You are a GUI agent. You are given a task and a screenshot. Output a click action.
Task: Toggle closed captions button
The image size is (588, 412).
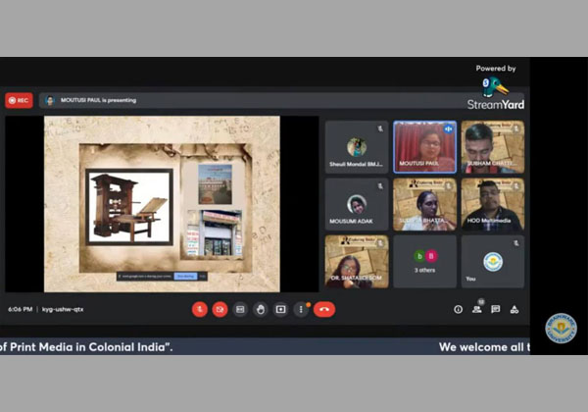coord(240,309)
